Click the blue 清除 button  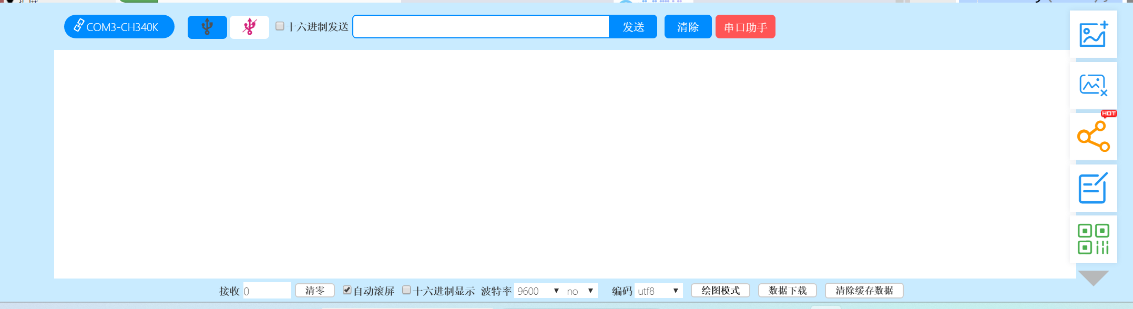688,27
